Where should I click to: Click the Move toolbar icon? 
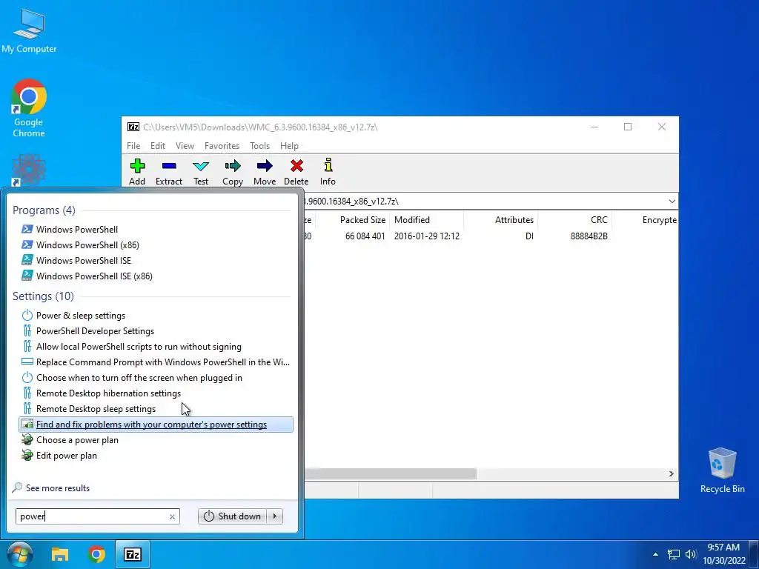coord(265,172)
